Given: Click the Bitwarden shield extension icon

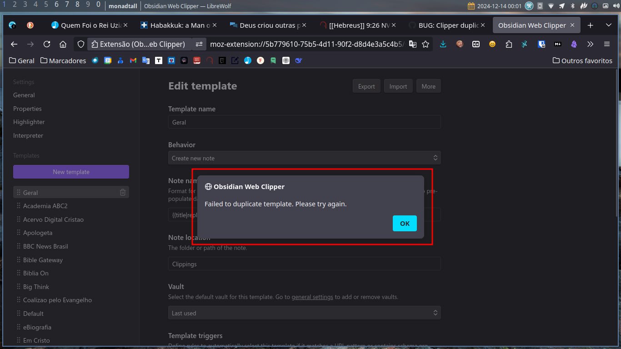Looking at the screenshot, I should (541, 44).
